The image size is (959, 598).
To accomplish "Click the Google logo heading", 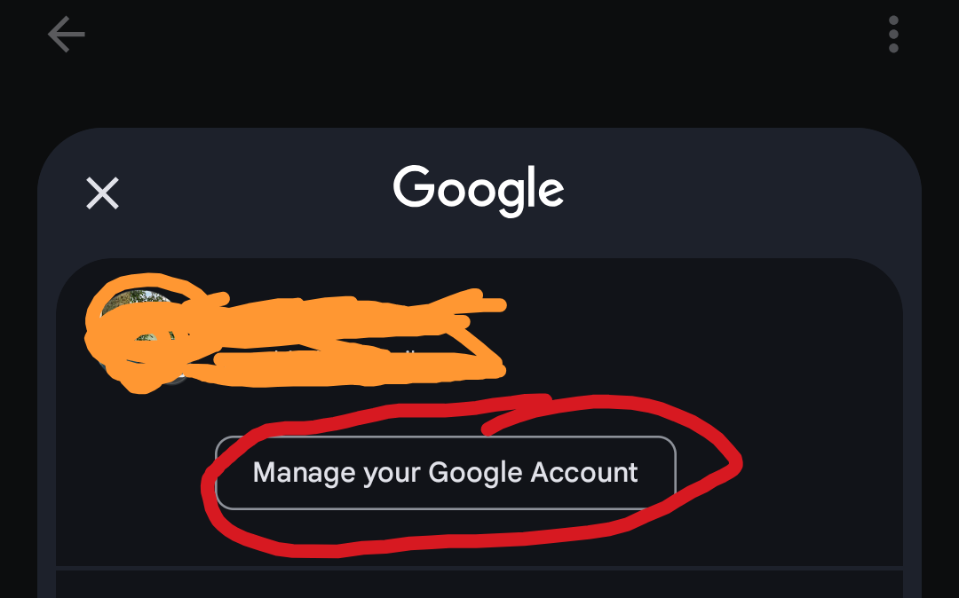I will [479, 190].
